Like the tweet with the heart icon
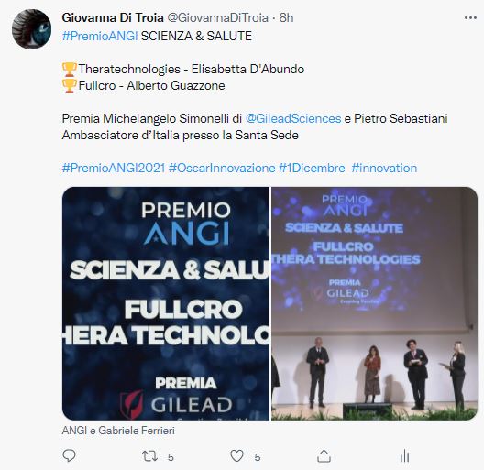Viewport: 484px width, 470px height. tap(237, 456)
